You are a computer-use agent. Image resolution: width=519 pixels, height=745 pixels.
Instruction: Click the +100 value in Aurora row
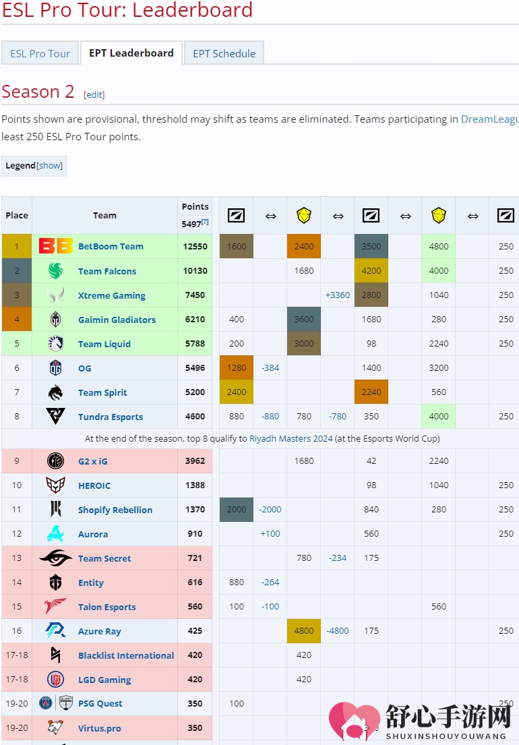[270, 533]
